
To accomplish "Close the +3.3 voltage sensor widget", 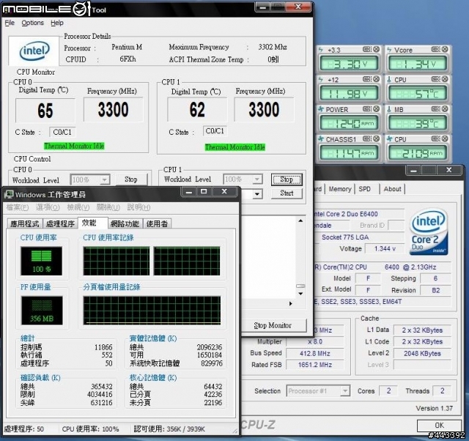I will click(376, 49).
